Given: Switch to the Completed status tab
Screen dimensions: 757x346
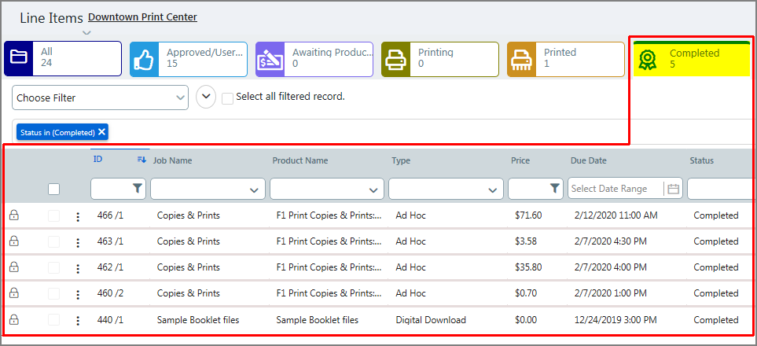Looking at the screenshot, I should pyautogui.click(x=691, y=59).
